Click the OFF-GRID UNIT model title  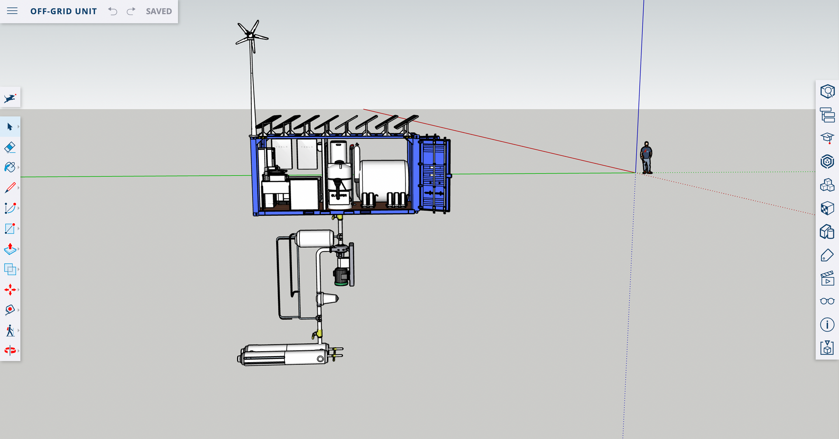(64, 11)
